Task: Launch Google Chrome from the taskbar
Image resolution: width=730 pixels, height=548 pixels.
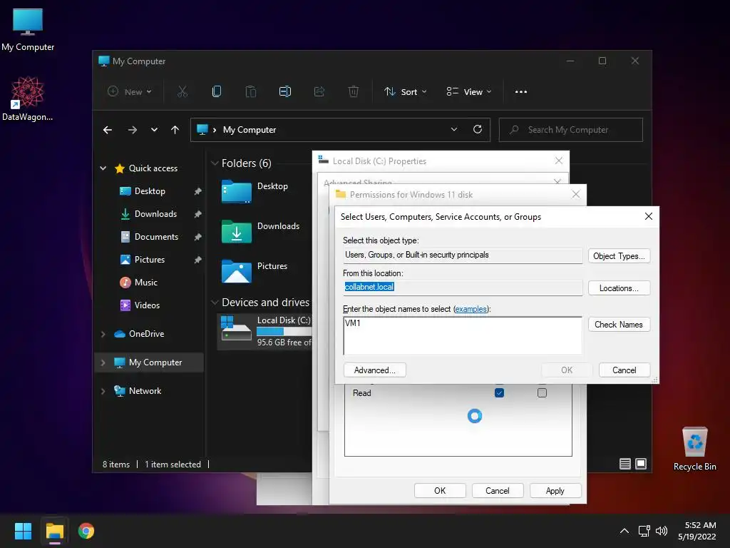Action: click(x=86, y=531)
